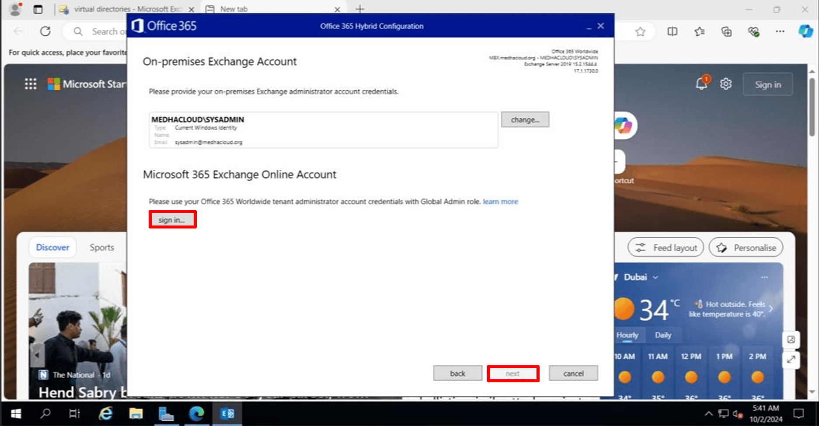The height and width of the screenshot is (426, 819).
Task: Cancel the Hybrid Configuration wizard
Action: [x=573, y=373]
